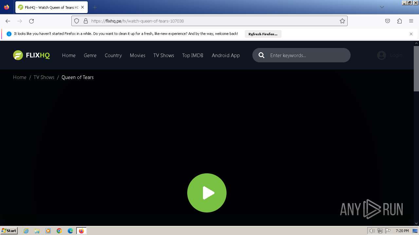Click the taskbar clock 7:20 PM

(x=402, y=231)
